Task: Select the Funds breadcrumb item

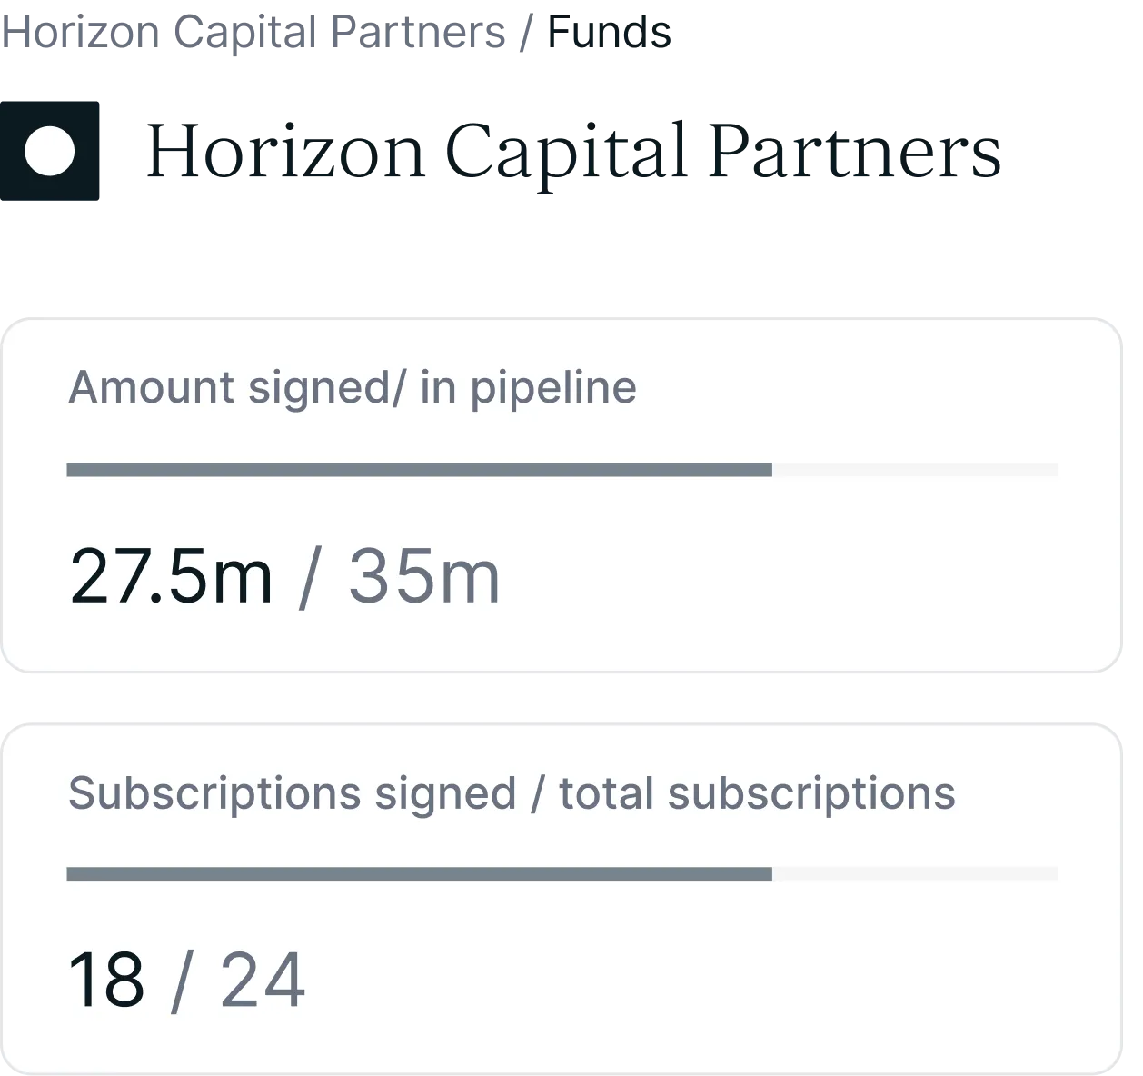Action: click(x=609, y=32)
